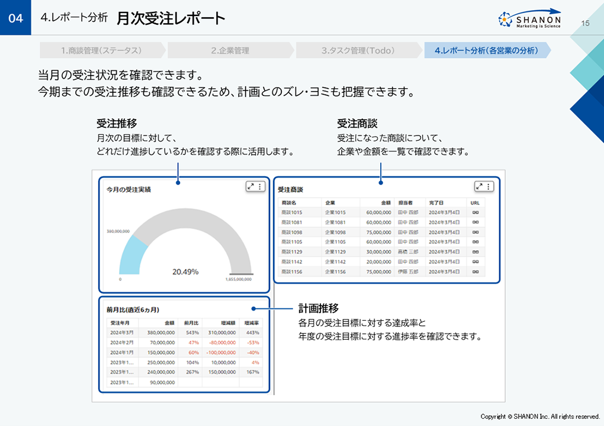Image resolution: width=604 pixels, height=426 pixels.
Task: Click the 今月の受注実績 widget title
Action: coord(128,190)
